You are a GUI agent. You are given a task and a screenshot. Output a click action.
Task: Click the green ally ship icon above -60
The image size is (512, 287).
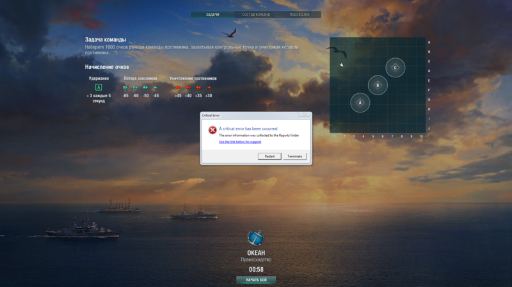[x=136, y=88]
